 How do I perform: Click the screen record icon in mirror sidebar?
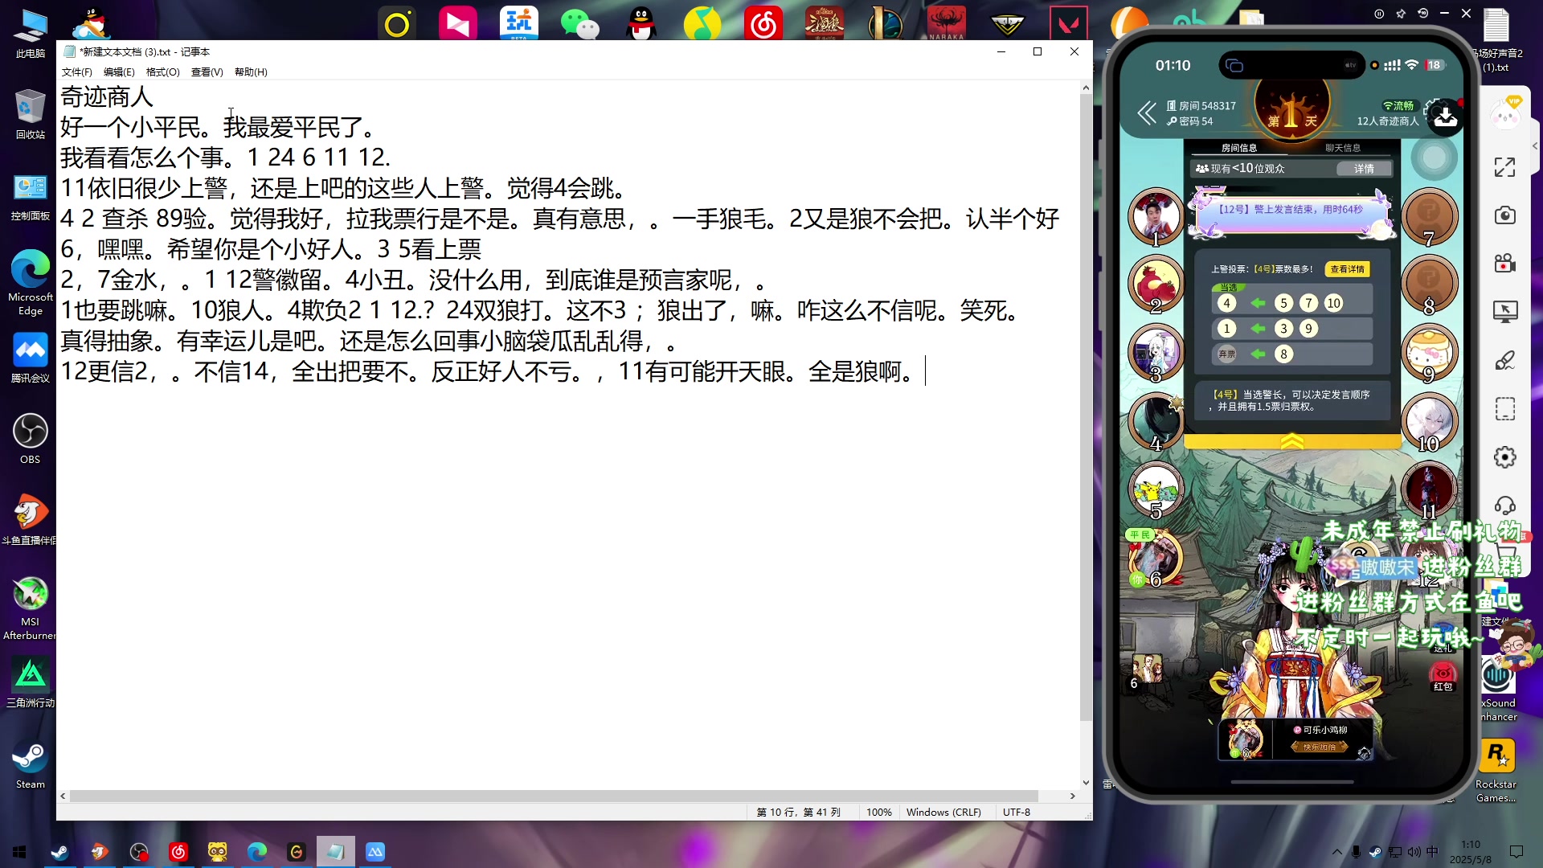pyautogui.click(x=1504, y=264)
